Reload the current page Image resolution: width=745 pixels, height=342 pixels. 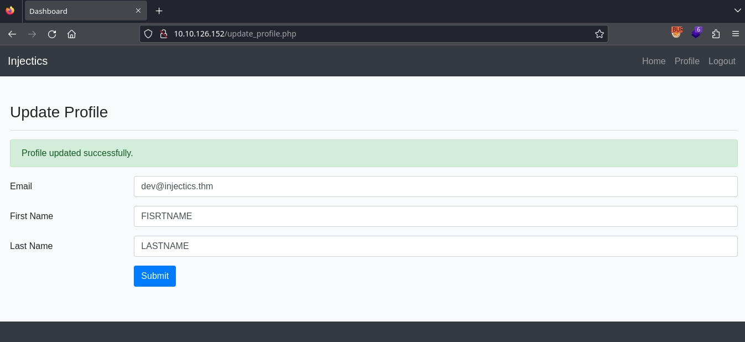pos(52,34)
